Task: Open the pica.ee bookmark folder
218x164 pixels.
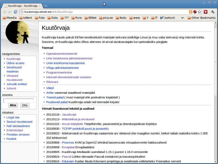Action: pos(106,18)
